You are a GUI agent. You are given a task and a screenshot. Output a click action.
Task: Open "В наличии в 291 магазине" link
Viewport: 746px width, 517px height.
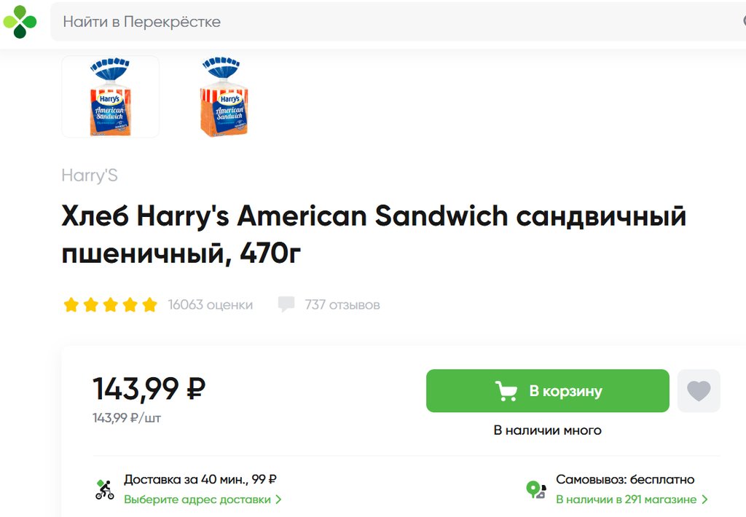[626, 500]
